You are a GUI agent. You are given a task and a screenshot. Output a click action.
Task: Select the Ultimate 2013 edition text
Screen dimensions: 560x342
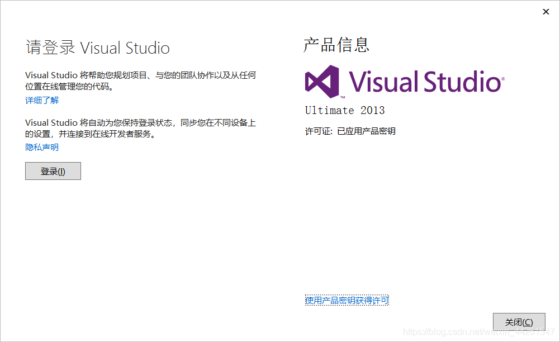pos(345,110)
